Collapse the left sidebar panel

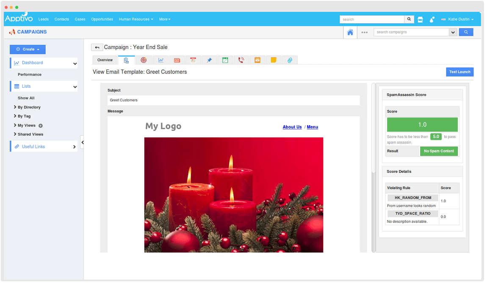tap(82, 142)
